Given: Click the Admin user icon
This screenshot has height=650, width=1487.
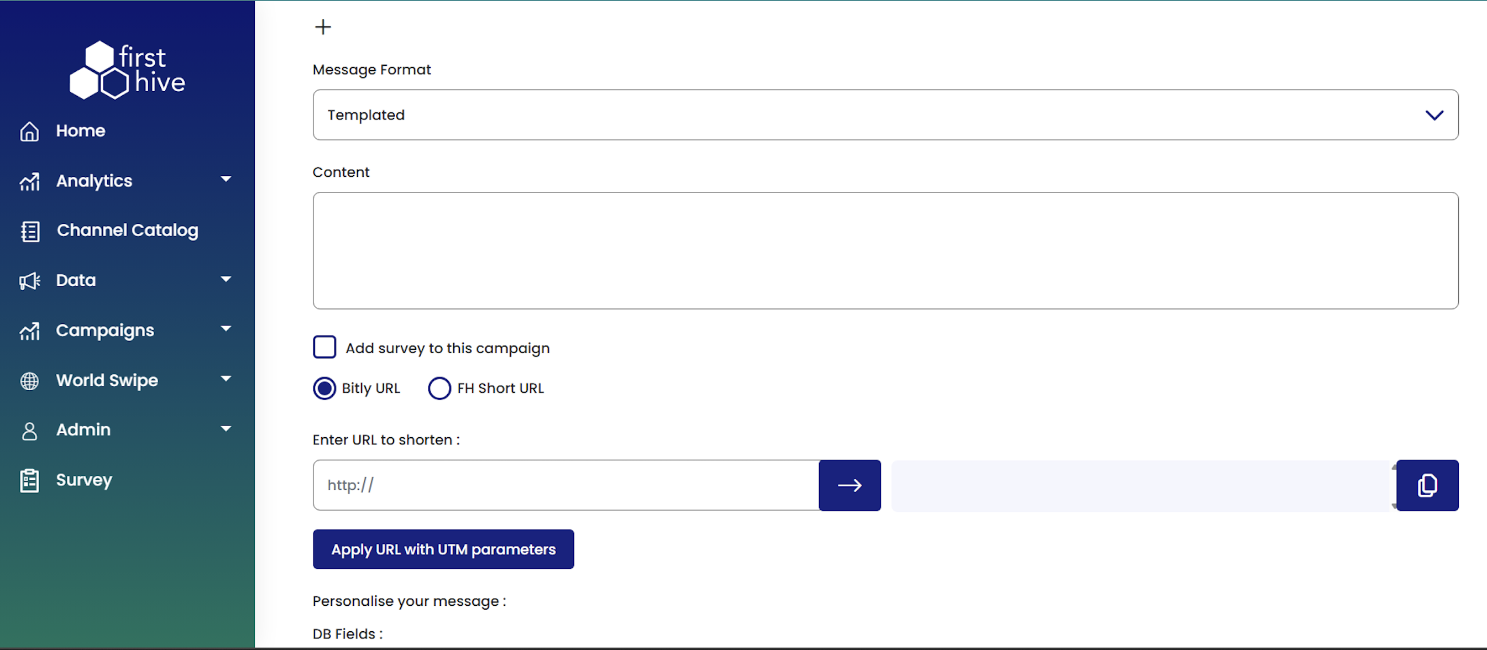Looking at the screenshot, I should [x=29, y=431].
